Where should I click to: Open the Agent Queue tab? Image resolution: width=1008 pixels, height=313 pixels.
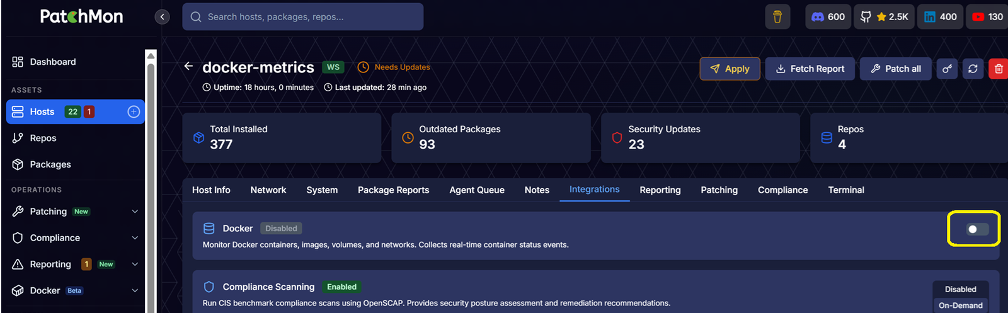477,190
